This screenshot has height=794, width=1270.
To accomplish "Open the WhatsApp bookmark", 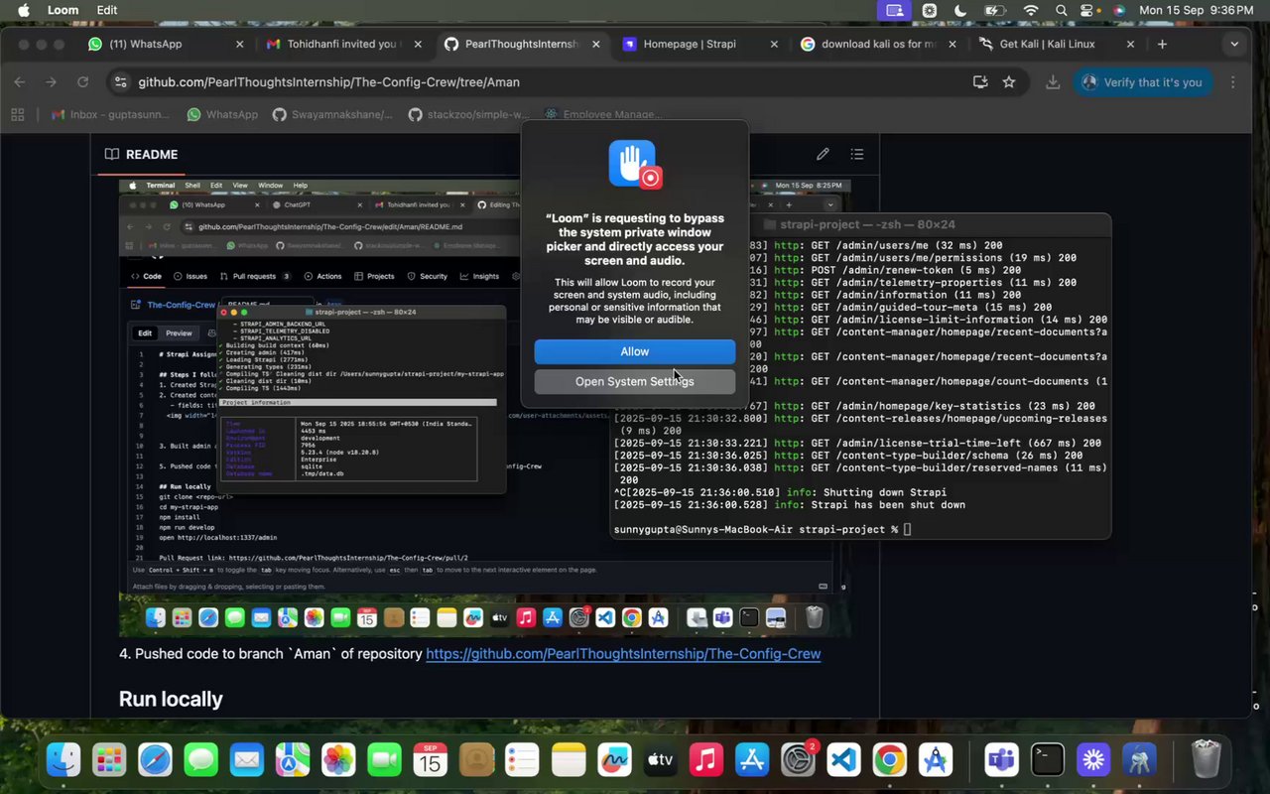I will click(222, 115).
